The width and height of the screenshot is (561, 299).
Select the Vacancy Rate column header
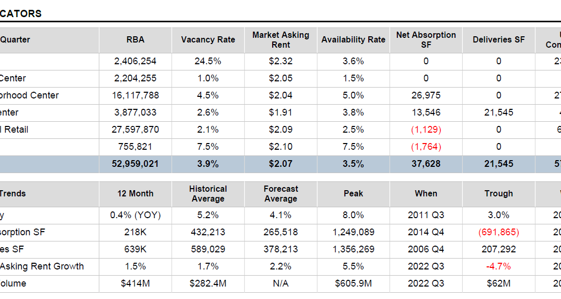208,40
